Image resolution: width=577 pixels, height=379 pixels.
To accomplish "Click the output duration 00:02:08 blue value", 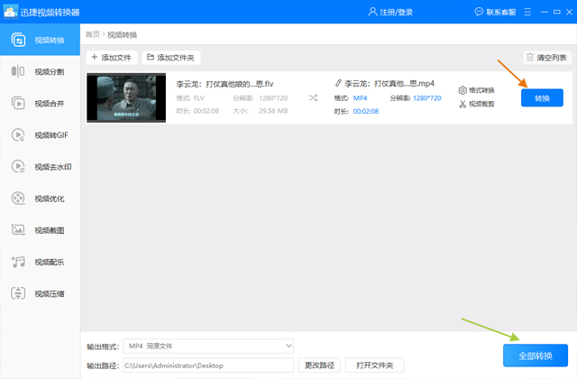I will 366,111.
